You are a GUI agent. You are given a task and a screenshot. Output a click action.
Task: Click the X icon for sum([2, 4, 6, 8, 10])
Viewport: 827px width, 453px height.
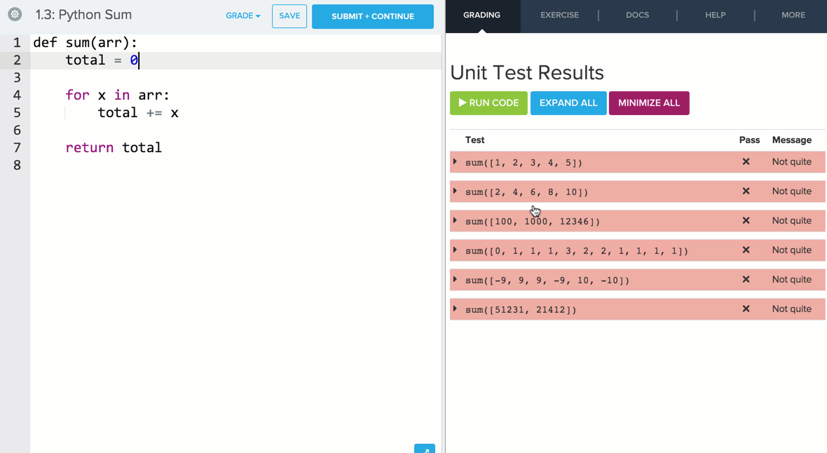coord(746,191)
